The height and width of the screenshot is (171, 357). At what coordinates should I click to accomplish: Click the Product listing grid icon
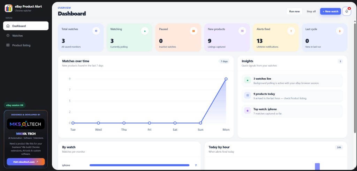[x=8, y=45]
